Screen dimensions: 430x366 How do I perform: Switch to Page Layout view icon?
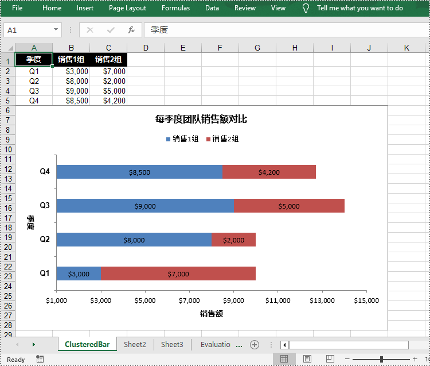(x=307, y=359)
